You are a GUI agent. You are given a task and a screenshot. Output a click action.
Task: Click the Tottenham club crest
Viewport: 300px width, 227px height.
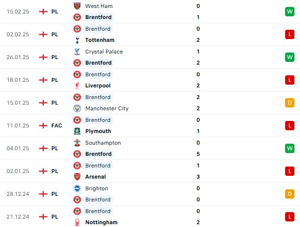pos(77,40)
